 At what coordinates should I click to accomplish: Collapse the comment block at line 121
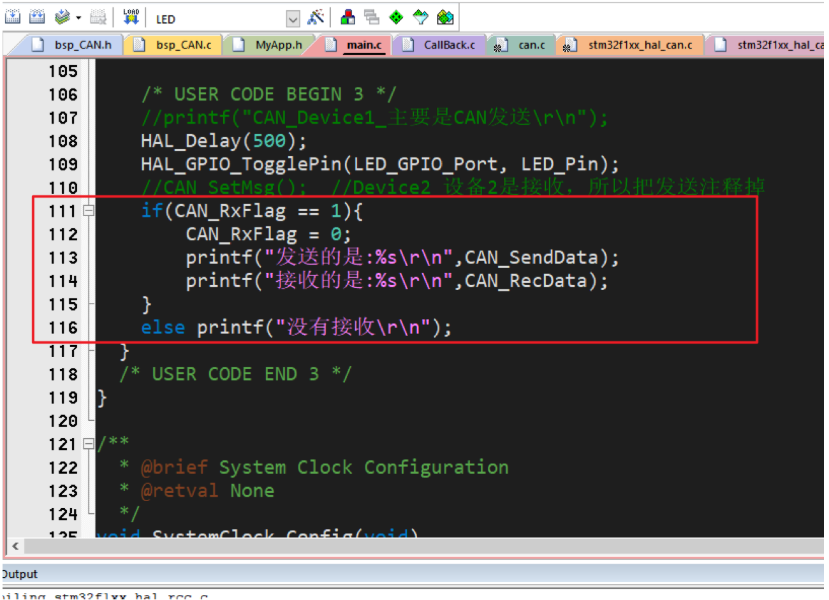89,443
